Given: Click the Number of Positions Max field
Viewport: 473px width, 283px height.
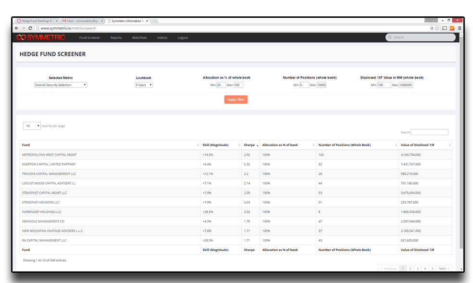Looking at the screenshot, I should pyautogui.click(x=321, y=85).
